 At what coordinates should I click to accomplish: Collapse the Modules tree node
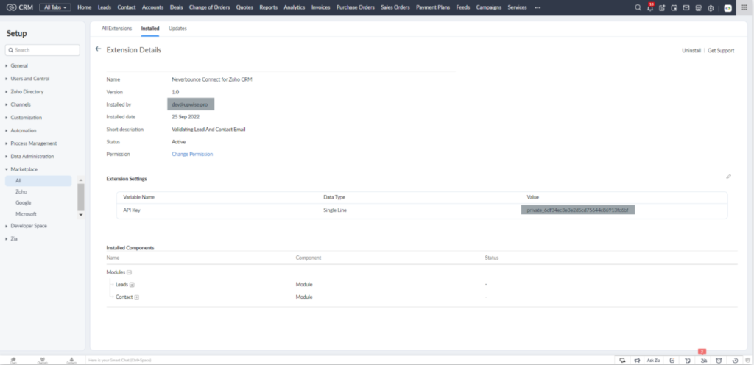pos(129,272)
